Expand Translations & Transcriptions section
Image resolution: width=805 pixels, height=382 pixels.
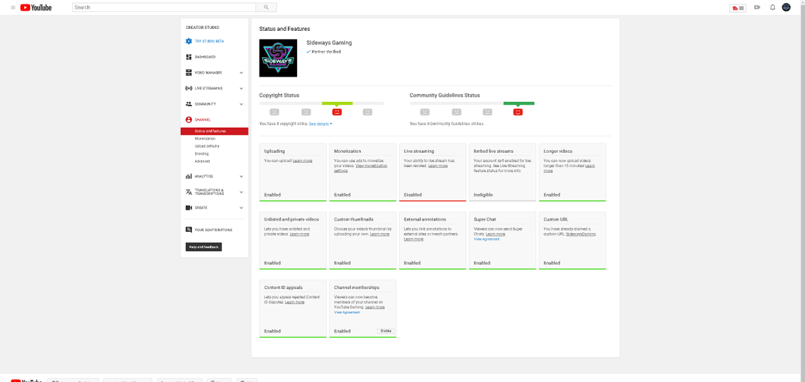(x=241, y=192)
